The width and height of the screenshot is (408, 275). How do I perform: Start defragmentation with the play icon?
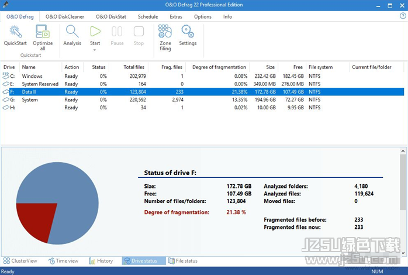(95, 31)
